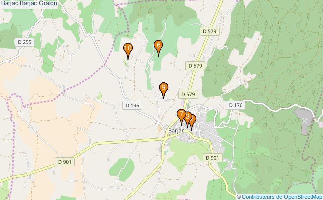This screenshot has height=200, width=323.
Task: Click the northernmost D 579 road label
Action: [210, 31]
